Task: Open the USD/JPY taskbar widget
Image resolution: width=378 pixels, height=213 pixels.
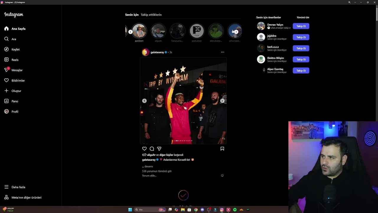Action: coord(8,209)
